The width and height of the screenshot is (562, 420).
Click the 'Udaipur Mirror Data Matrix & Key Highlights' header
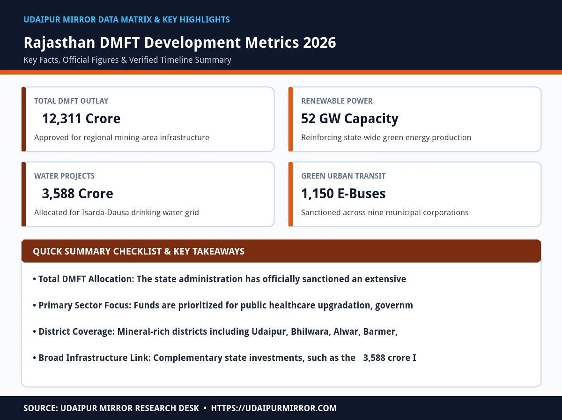coord(126,20)
